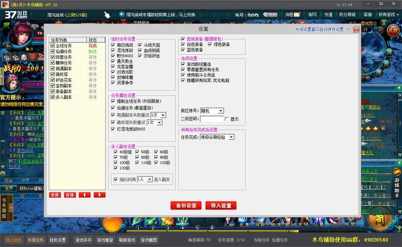Viewport: 402px width, 247px height.
Task: Open 充值 in top bar
Action: [x=328, y=15]
